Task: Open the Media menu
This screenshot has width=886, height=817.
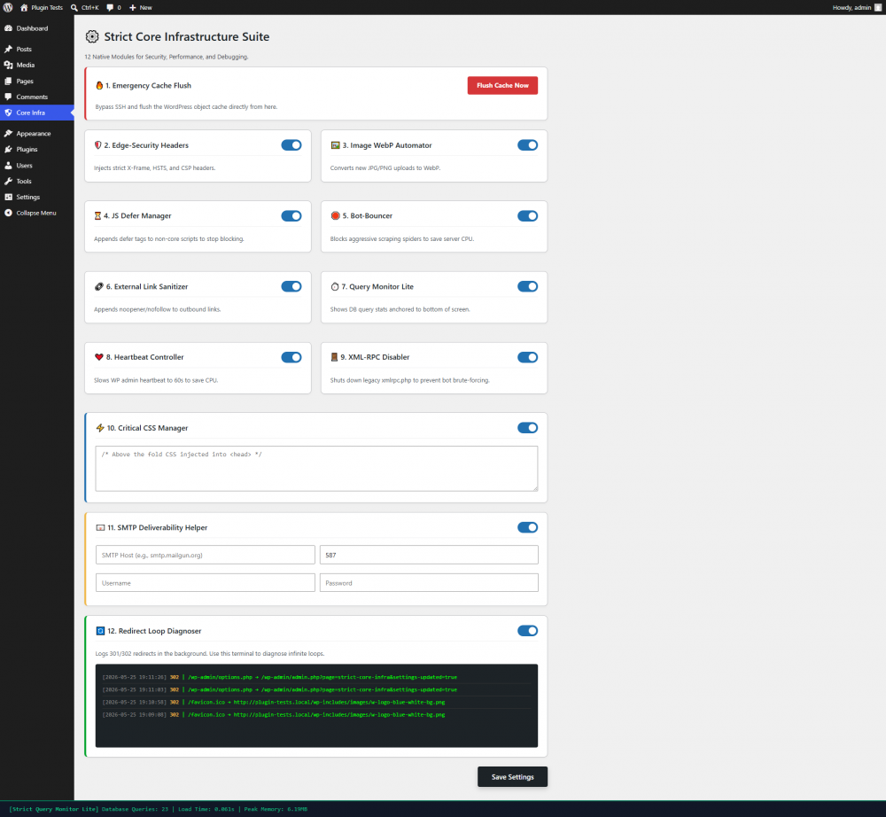Action: (x=36, y=65)
